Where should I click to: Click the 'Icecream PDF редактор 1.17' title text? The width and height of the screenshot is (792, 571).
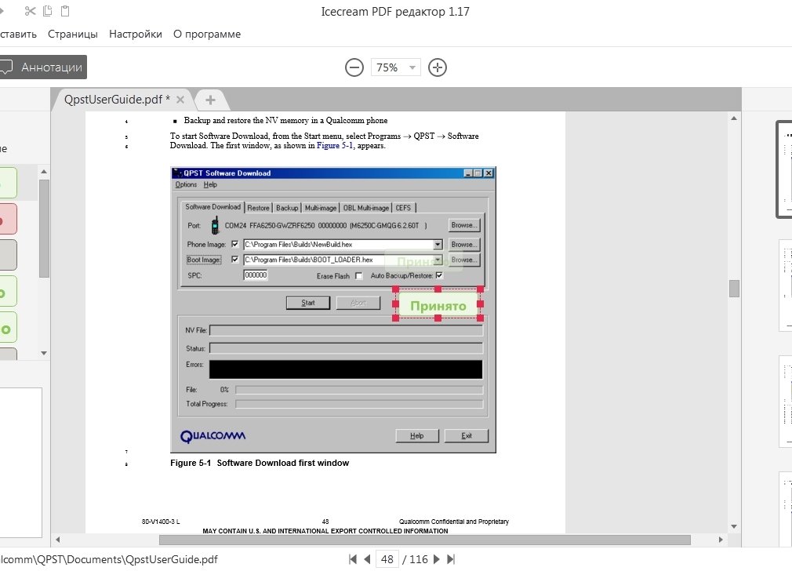(395, 12)
